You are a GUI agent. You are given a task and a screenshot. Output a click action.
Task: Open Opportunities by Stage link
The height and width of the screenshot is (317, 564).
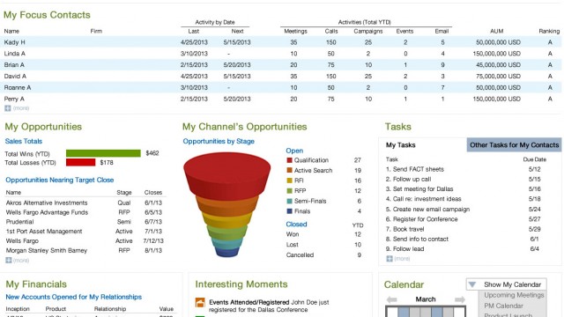point(219,141)
